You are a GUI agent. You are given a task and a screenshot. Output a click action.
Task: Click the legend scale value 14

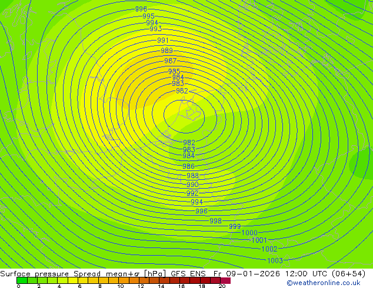pyautogui.click(x=161, y=286)
